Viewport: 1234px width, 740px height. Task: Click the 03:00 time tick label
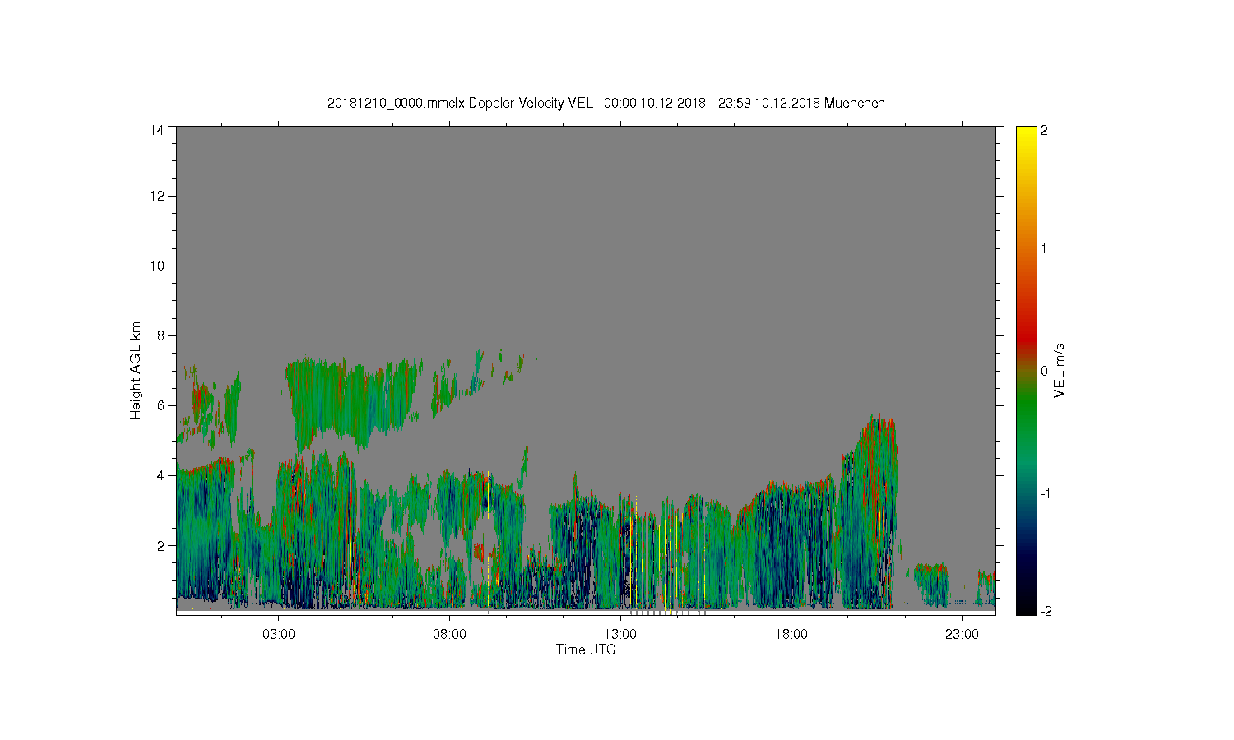279,634
